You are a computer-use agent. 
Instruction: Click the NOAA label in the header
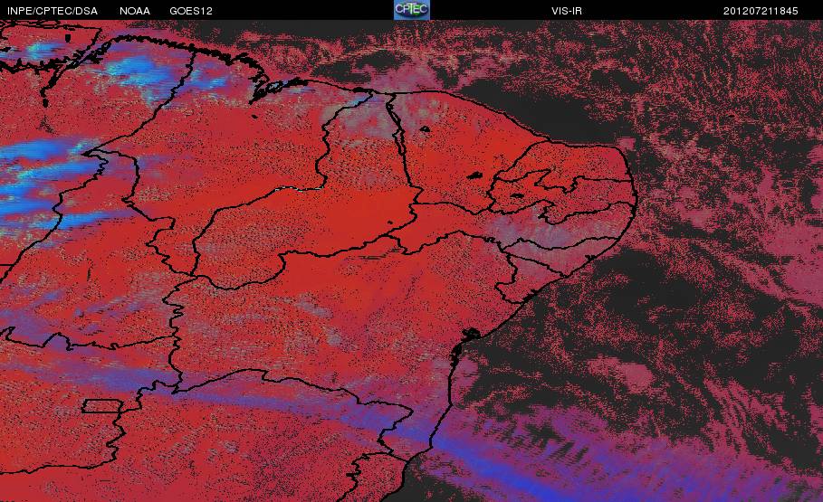pyautogui.click(x=135, y=11)
